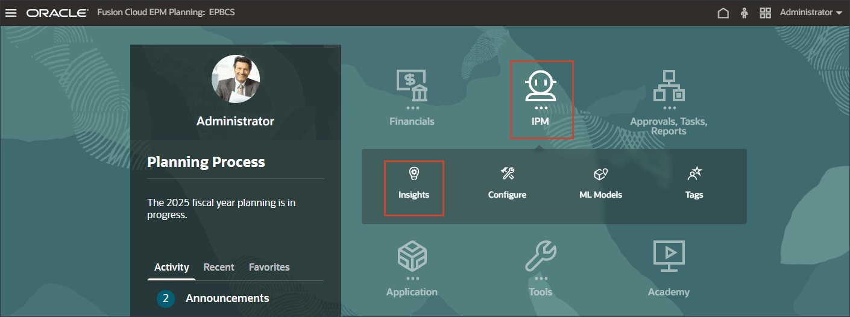This screenshot has height=317, width=850.
Task: Open the IPM robot icon
Action: coord(541,86)
